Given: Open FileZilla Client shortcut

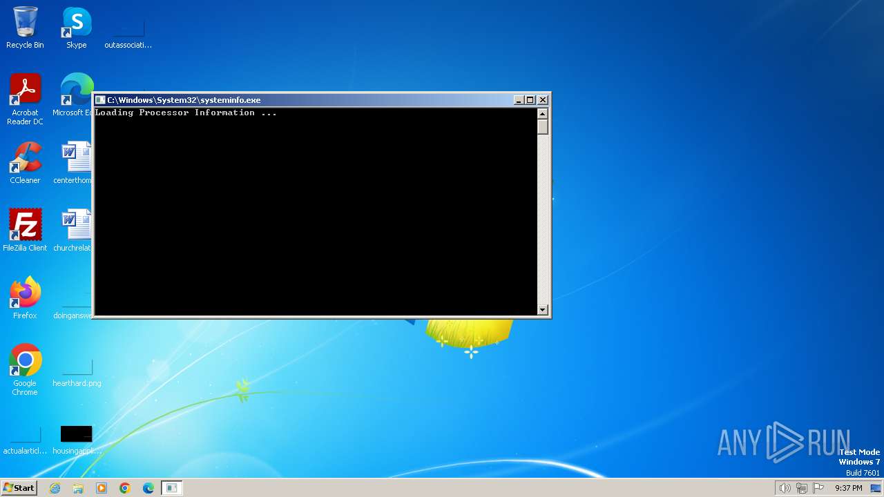Looking at the screenshot, I should 25,231.
